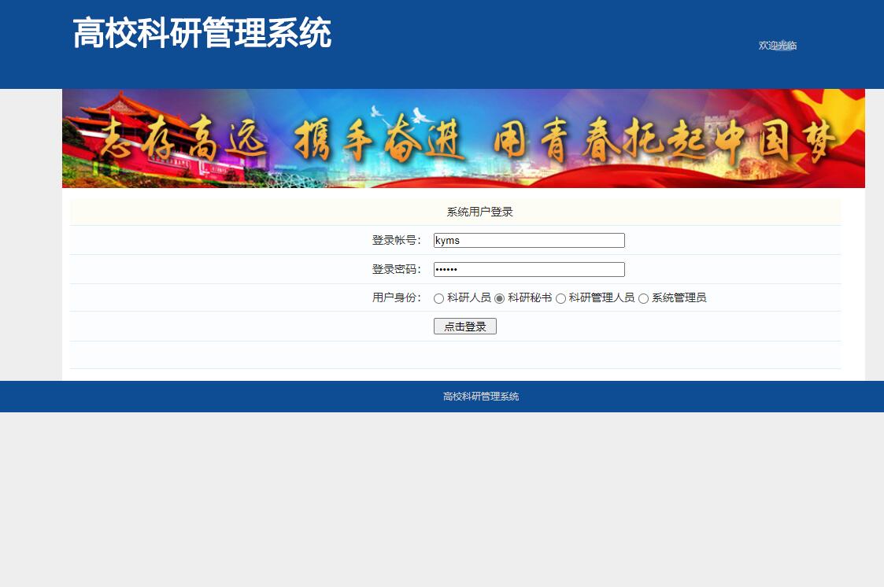Click the 用户身份 label
Viewport: 884px width, 587px height.
tap(396, 298)
